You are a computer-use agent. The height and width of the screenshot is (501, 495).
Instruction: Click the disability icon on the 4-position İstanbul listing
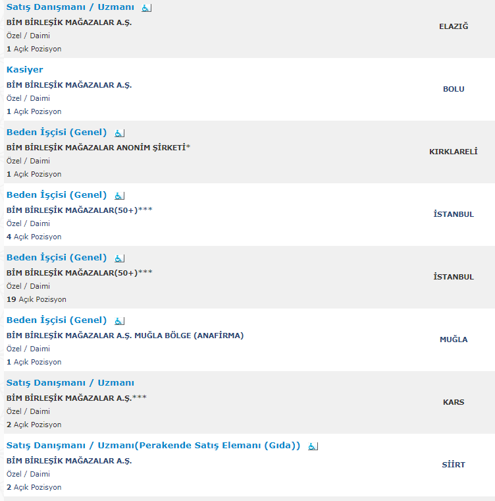119,196
